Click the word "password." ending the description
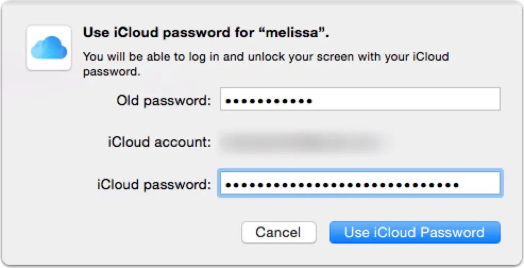This screenshot has width=524, height=268. tap(112, 71)
